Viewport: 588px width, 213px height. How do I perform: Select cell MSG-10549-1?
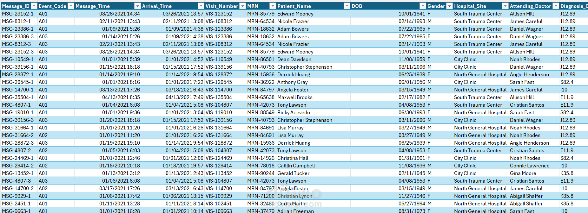[x=18, y=59]
